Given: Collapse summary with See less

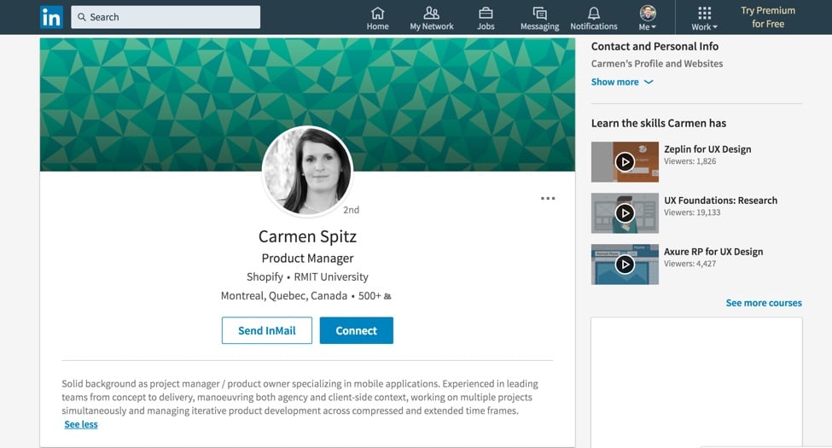Looking at the screenshot, I should point(81,424).
